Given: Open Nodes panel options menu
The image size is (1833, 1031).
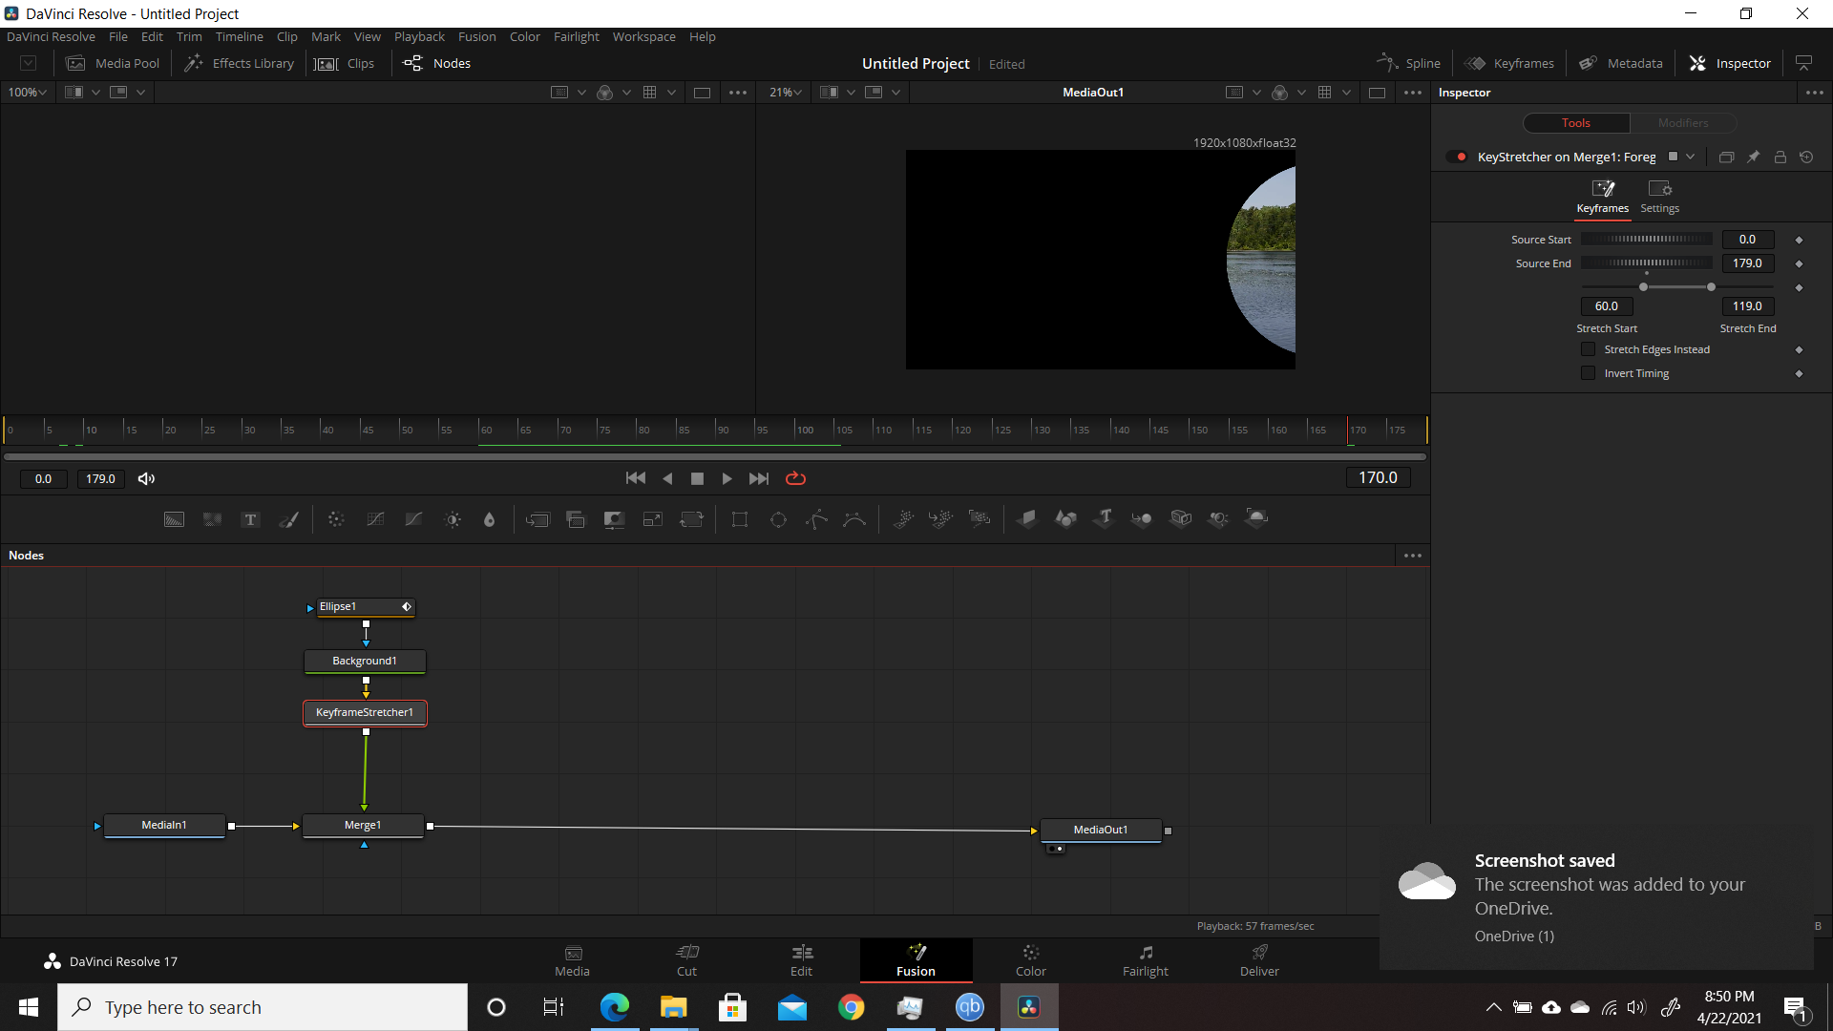Looking at the screenshot, I should [1413, 556].
